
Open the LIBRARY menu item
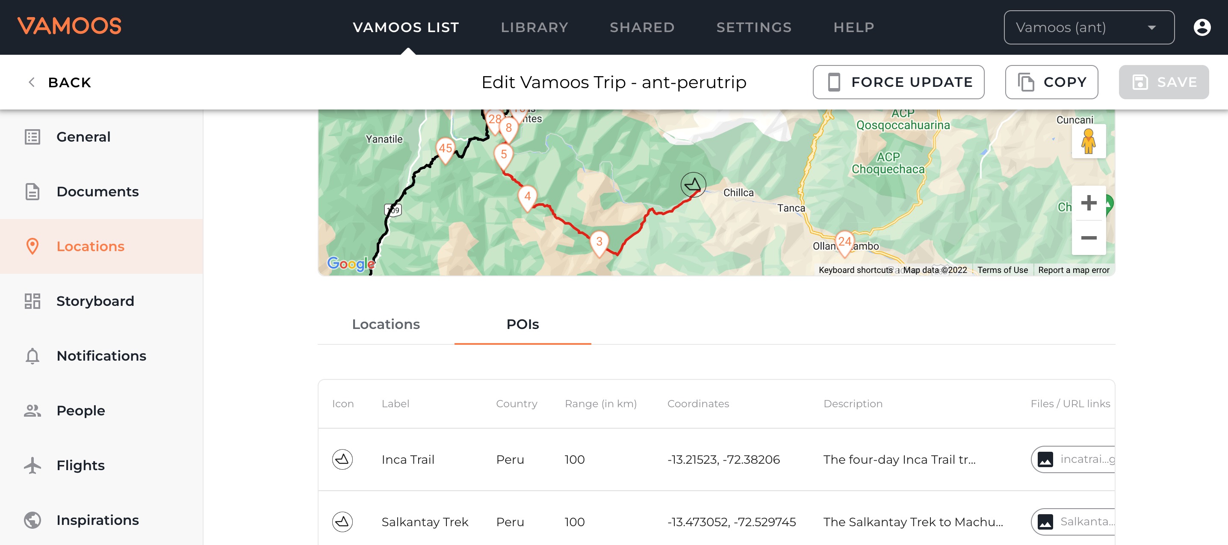tap(534, 27)
